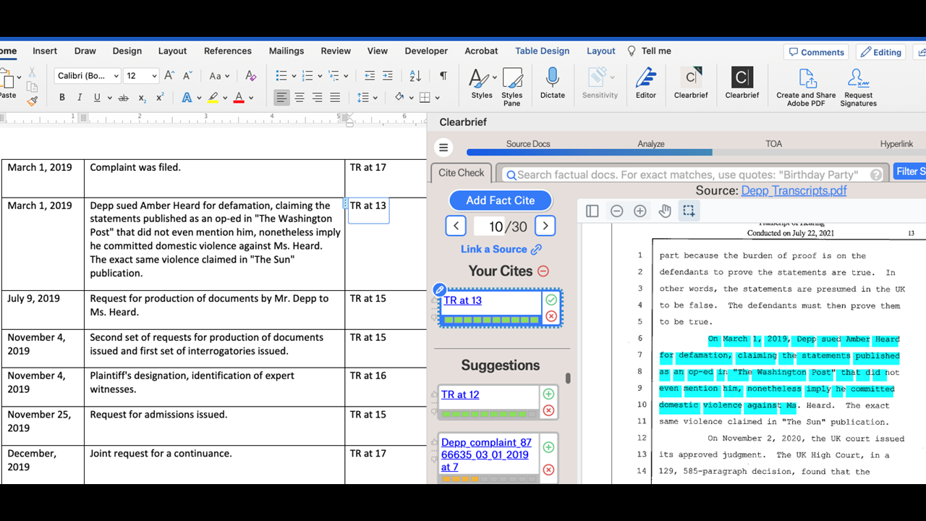Screen dimensions: 926x521
Task: Center align text
Action: tap(300, 98)
